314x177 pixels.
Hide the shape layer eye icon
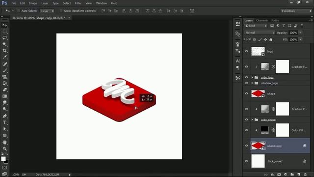[x=246, y=93]
